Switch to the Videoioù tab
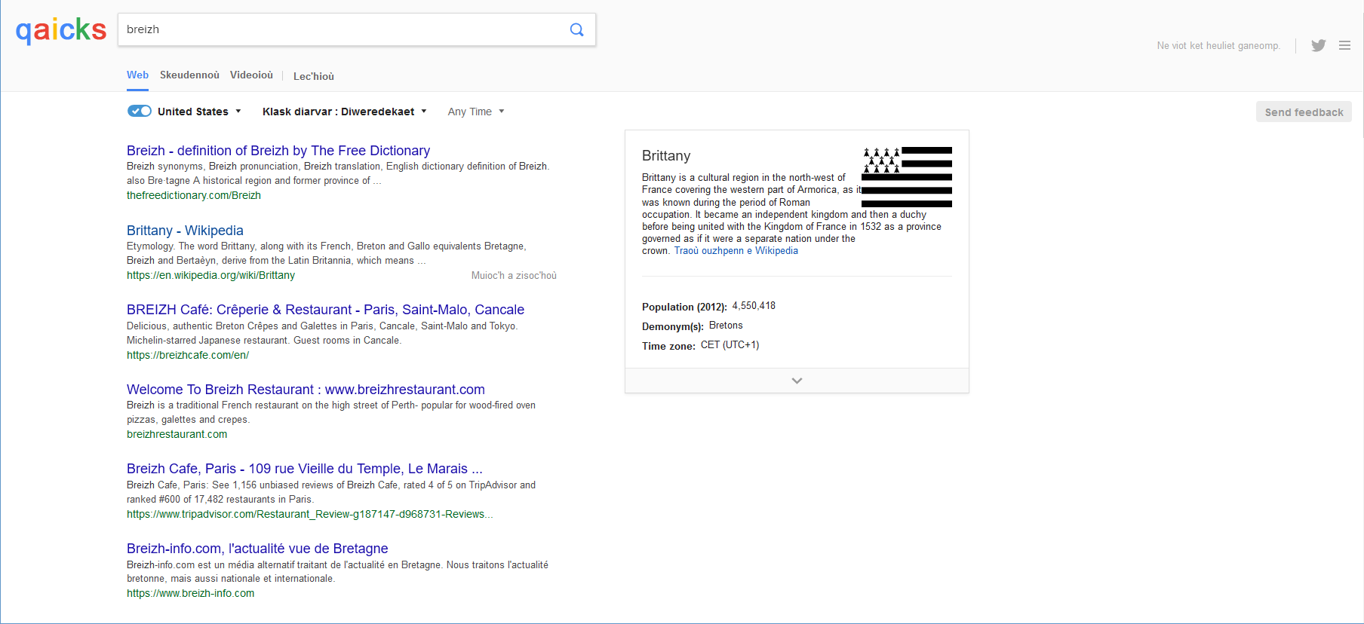1364x624 pixels. coord(251,75)
